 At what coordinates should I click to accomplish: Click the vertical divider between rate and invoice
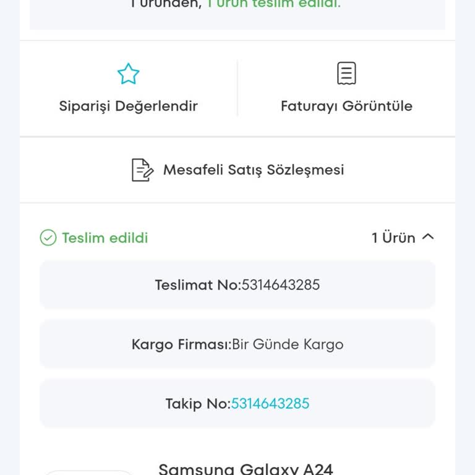pos(237,88)
